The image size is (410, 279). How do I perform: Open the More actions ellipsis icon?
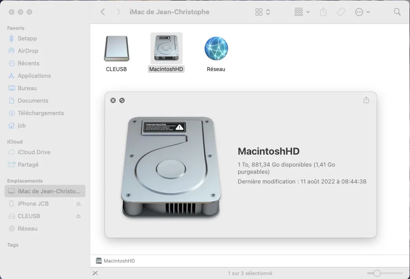(x=359, y=12)
